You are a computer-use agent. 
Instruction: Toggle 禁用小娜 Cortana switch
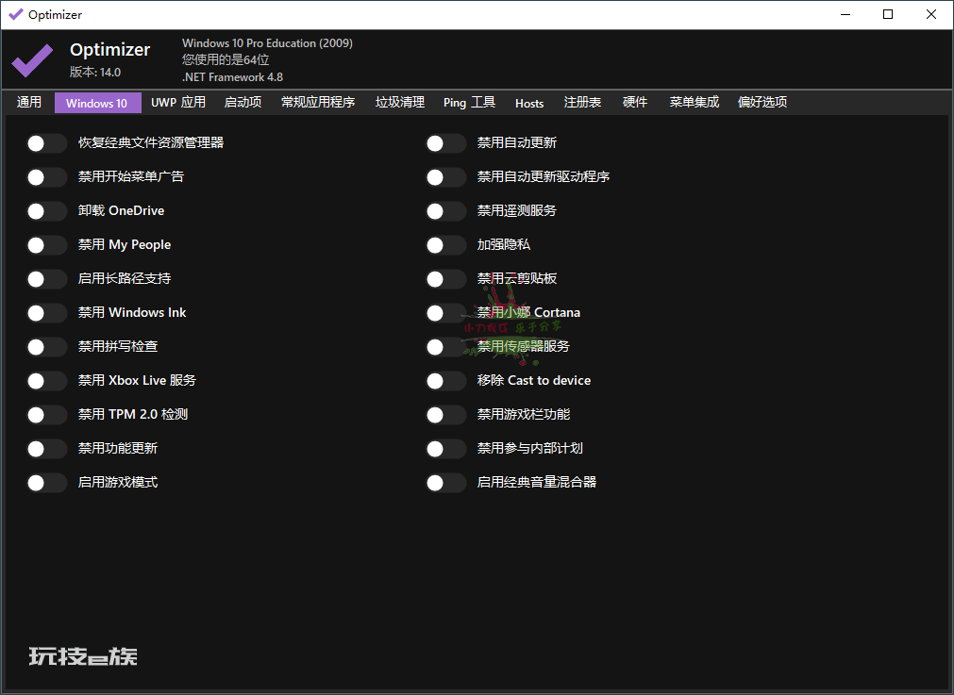click(x=446, y=313)
